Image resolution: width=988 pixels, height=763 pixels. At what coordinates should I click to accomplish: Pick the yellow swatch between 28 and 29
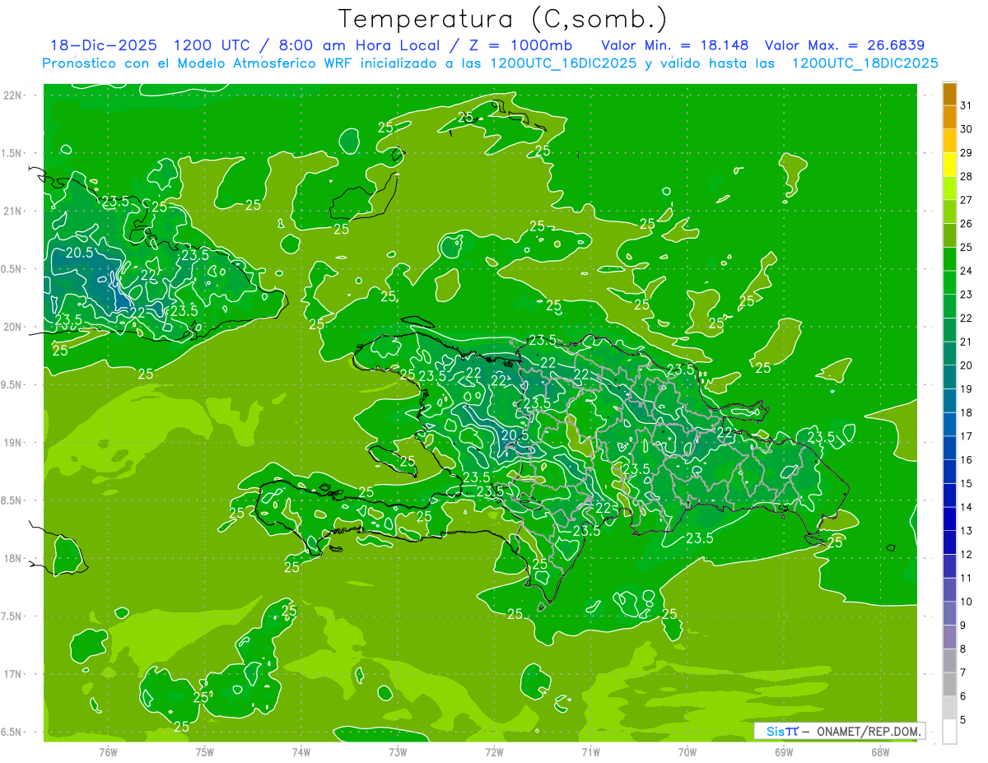pos(949,165)
